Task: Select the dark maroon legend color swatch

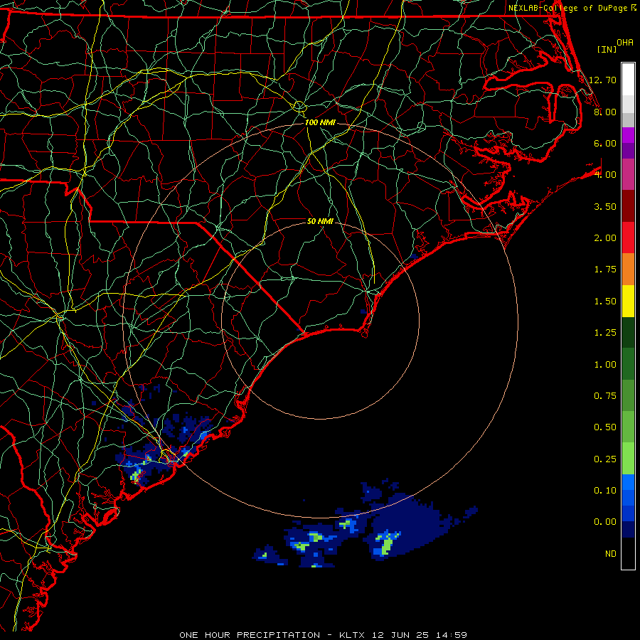Action: pos(628,206)
